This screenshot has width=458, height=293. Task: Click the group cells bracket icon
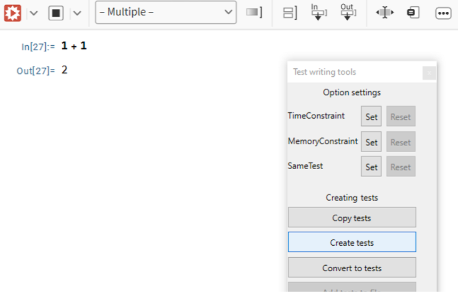point(290,13)
